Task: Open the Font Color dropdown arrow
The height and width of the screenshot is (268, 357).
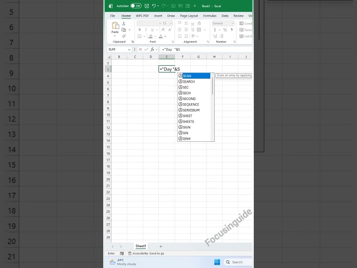Action: 165,36
